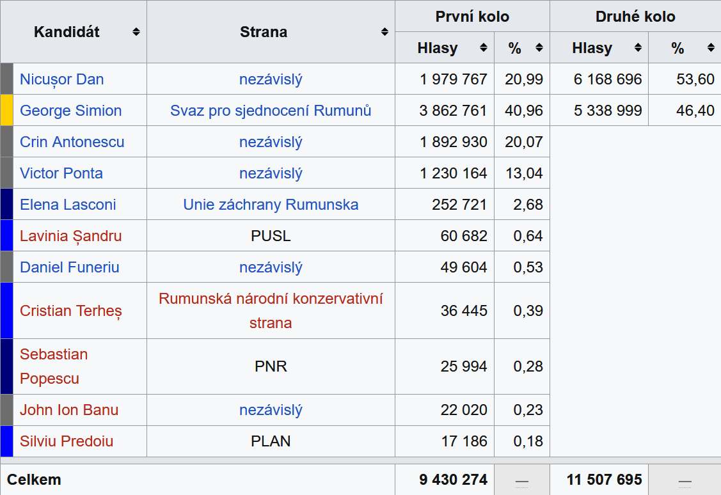This screenshot has height=495, width=721.
Task: Follow Unie záchrany Rumunska party link
Action: click(271, 204)
